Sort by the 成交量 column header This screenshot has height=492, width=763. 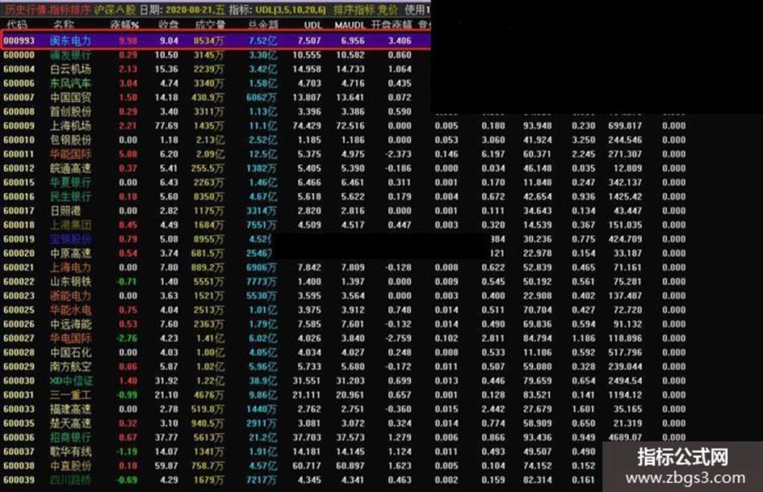(x=210, y=24)
